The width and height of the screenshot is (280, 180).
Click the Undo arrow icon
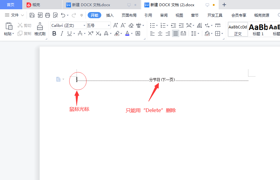point(63,15)
